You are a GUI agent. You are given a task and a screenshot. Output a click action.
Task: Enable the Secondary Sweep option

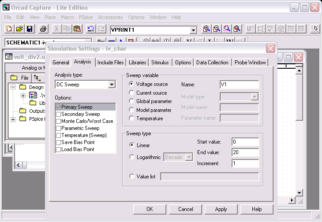(58, 114)
